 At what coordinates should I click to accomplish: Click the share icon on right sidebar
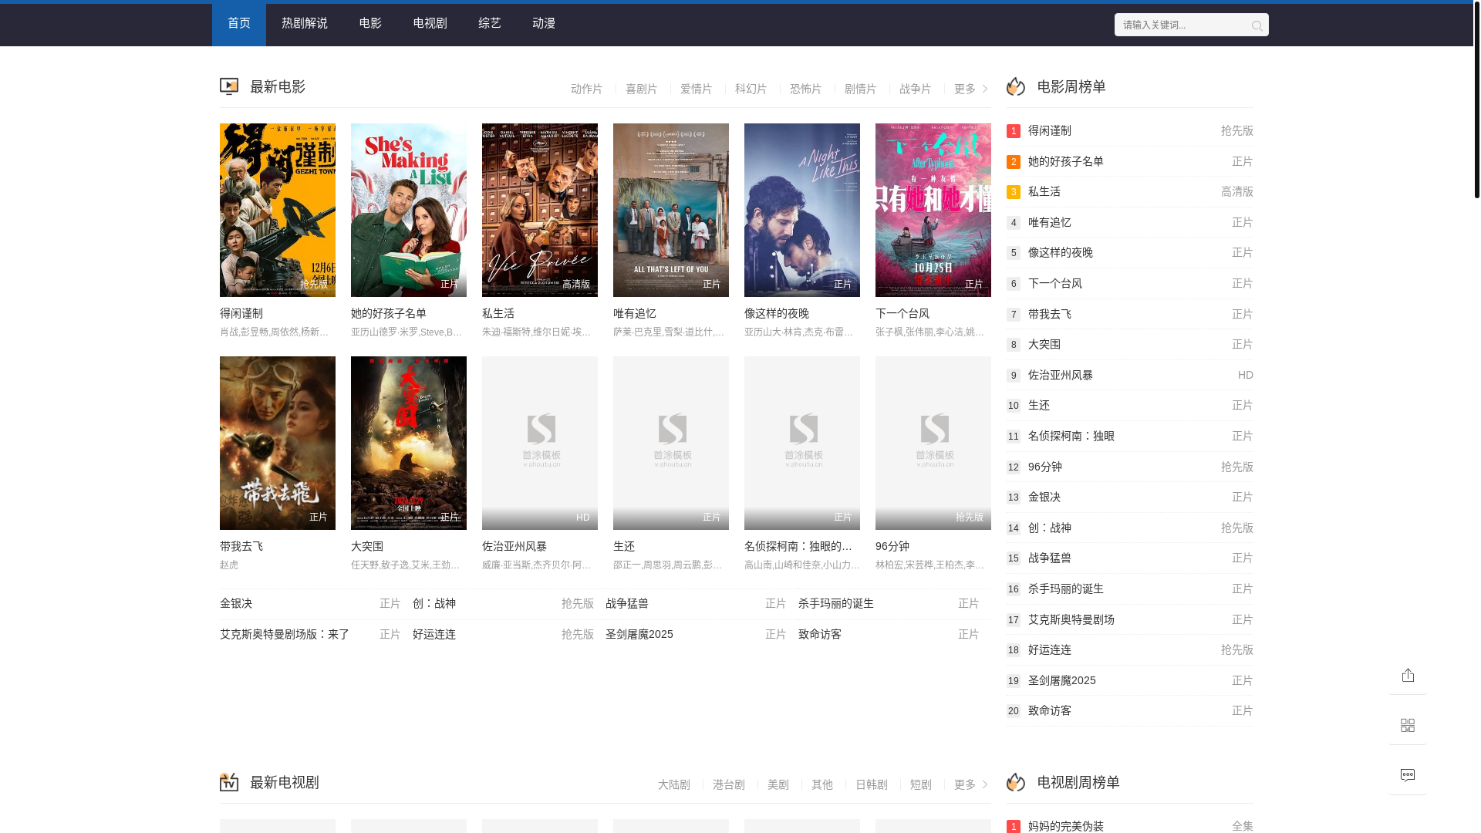(1408, 675)
